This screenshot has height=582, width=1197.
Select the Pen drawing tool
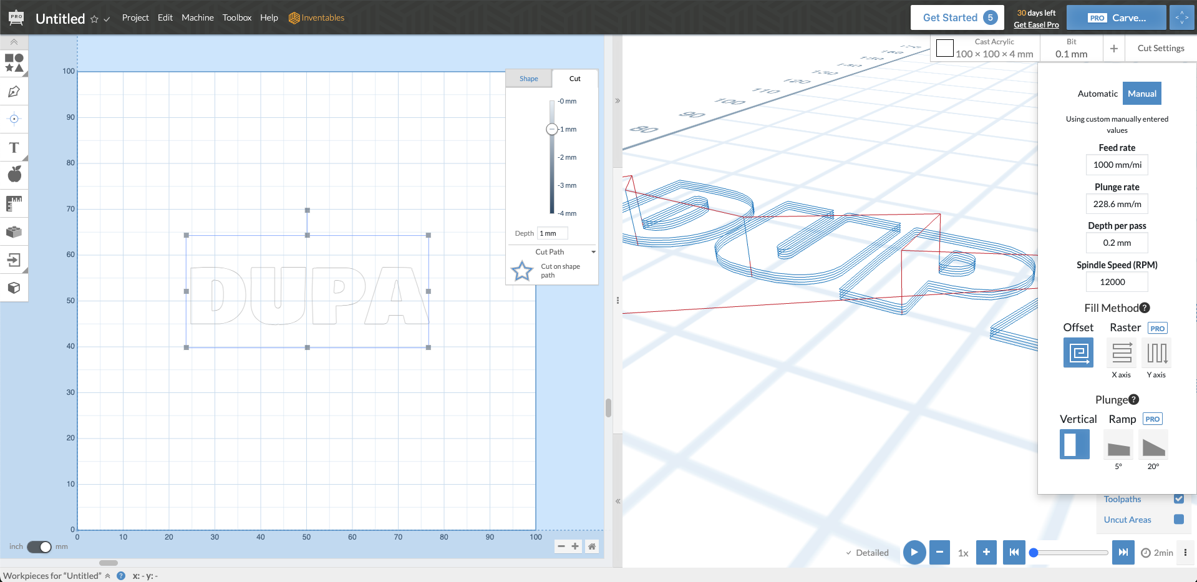pos(14,92)
